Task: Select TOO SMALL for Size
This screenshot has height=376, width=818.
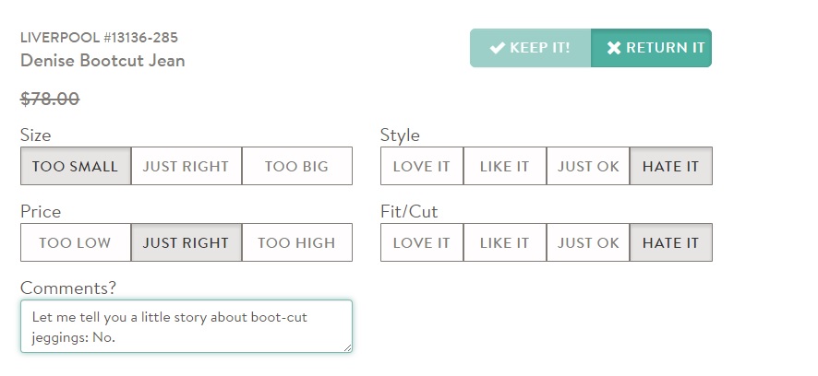Action: pos(76,167)
